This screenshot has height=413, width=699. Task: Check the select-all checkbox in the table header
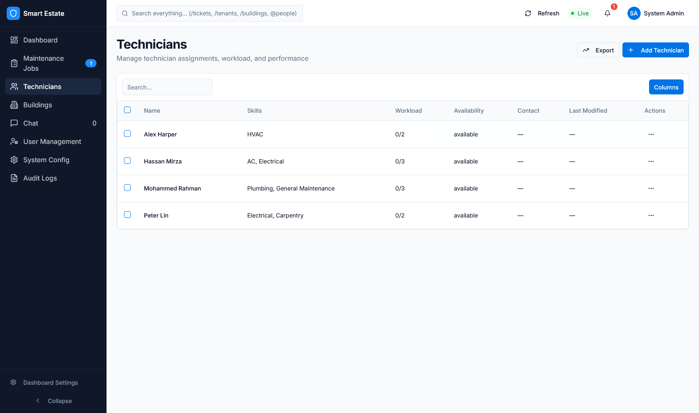click(127, 110)
